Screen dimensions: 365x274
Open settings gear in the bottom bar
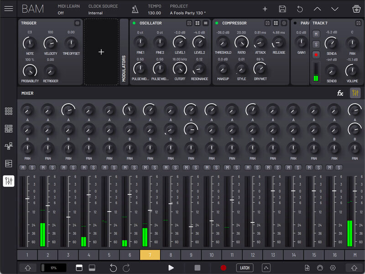click(x=332, y=269)
